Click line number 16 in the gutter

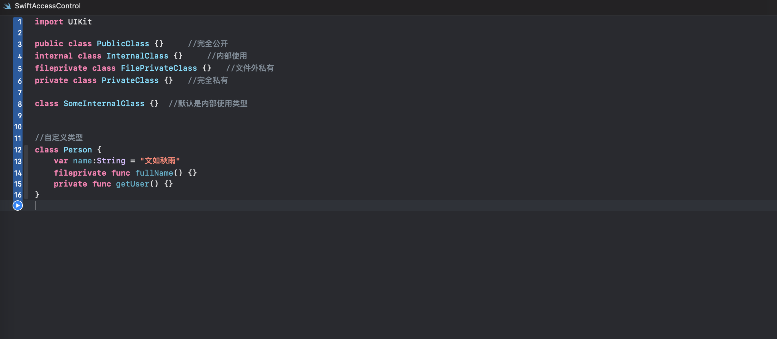click(x=18, y=195)
